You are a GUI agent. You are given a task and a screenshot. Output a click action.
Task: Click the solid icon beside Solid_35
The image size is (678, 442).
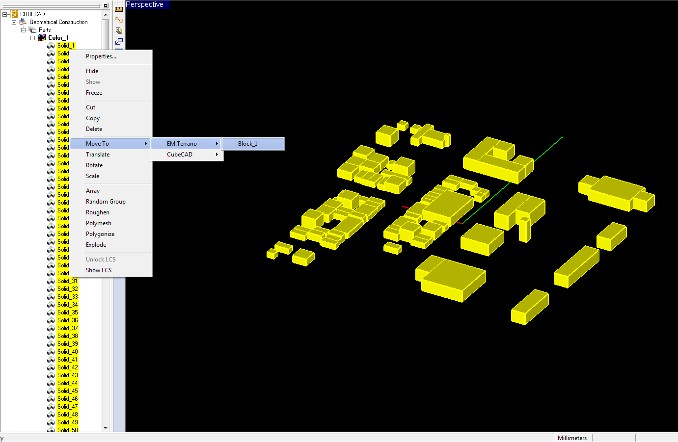51,312
